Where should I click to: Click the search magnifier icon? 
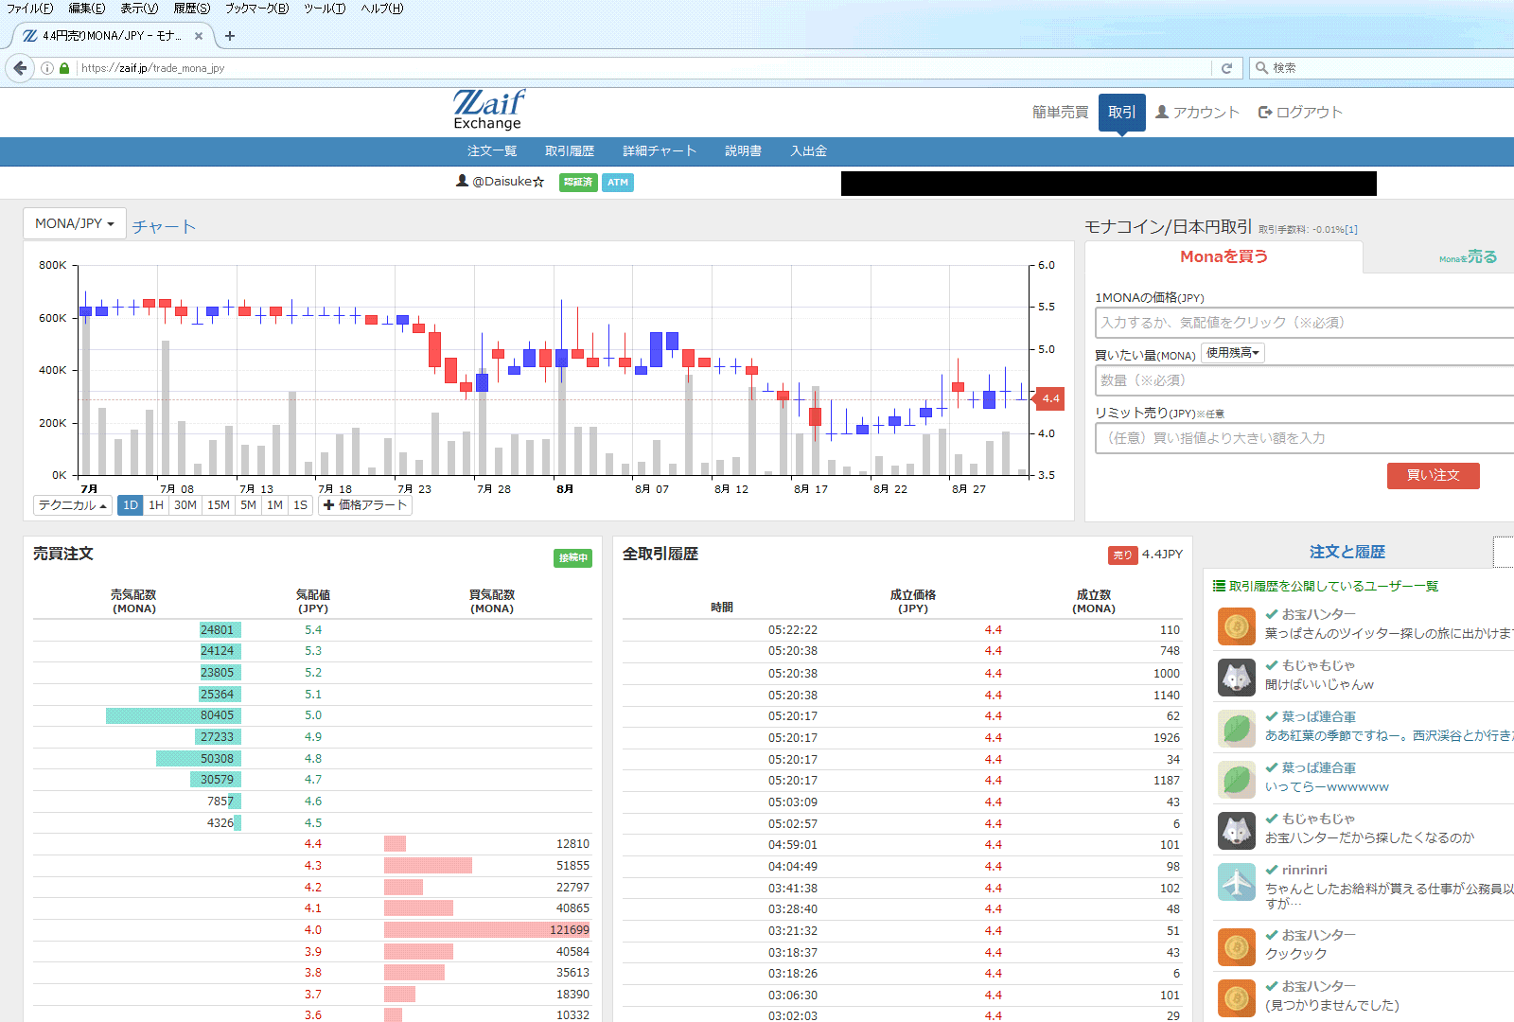1261,68
